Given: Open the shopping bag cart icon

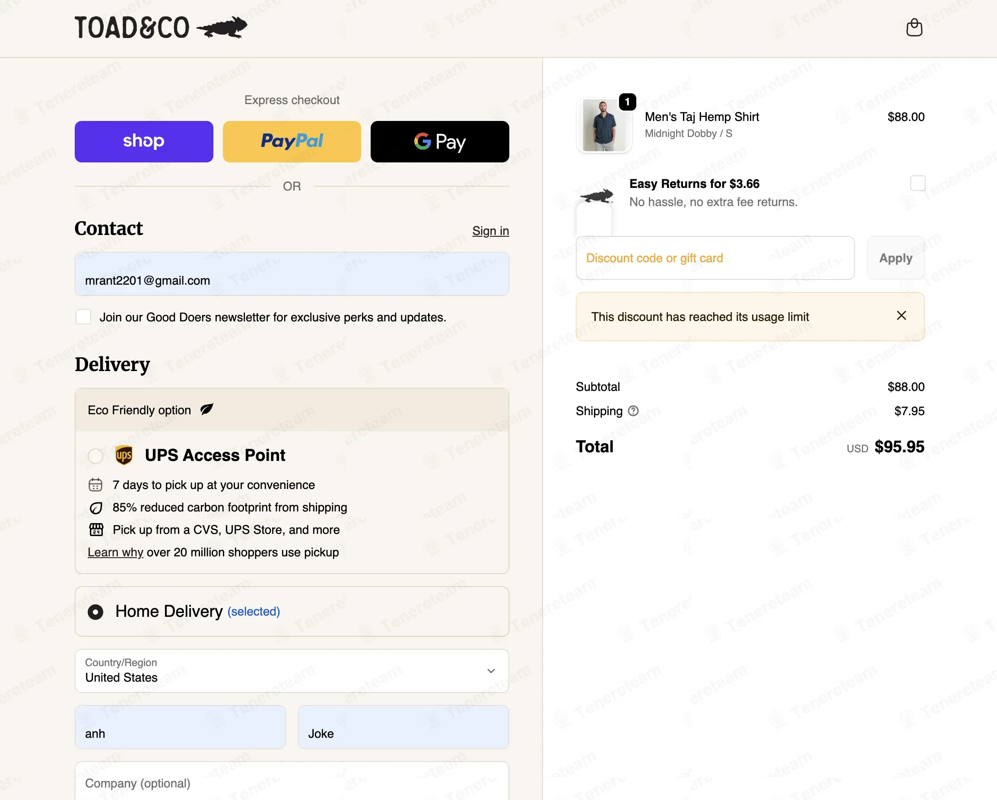Looking at the screenshot, I should point(914,27).
